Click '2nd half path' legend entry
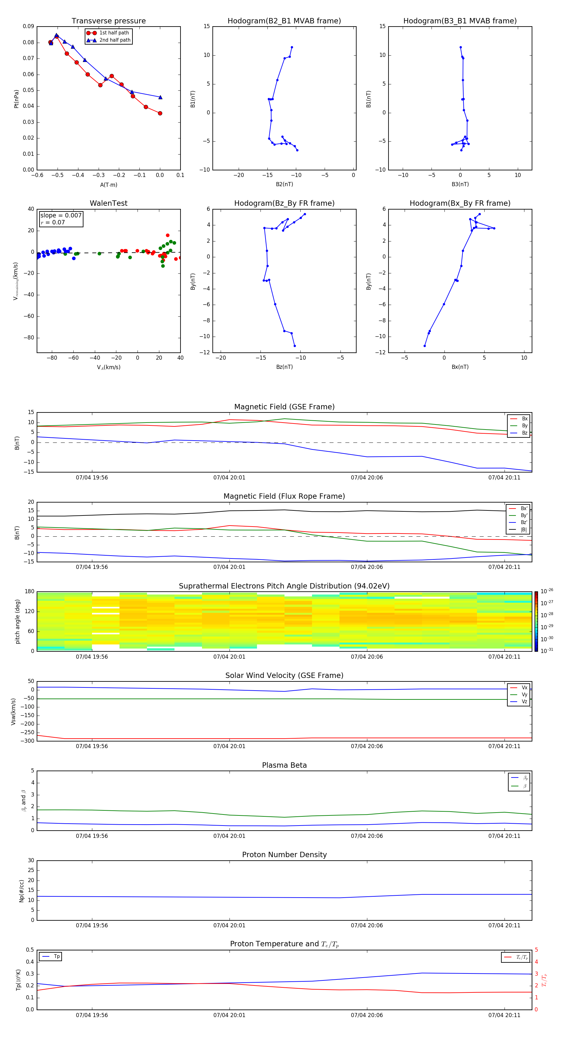The height and width of the screenshot is (1043, 569). 109,40
